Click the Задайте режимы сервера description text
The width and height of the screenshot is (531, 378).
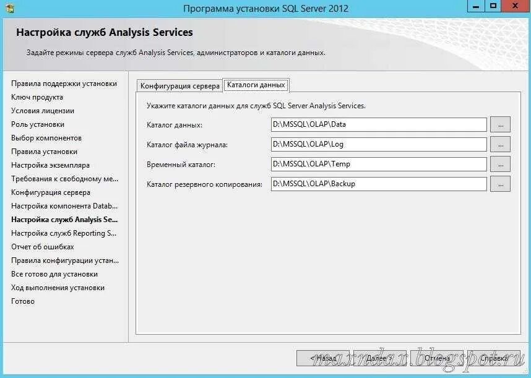coord(176,53)
